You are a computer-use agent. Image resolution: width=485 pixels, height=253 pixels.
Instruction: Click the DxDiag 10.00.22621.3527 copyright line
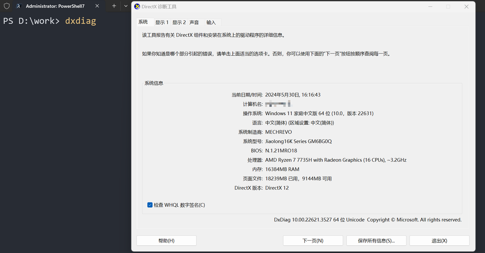coord(368,220)
